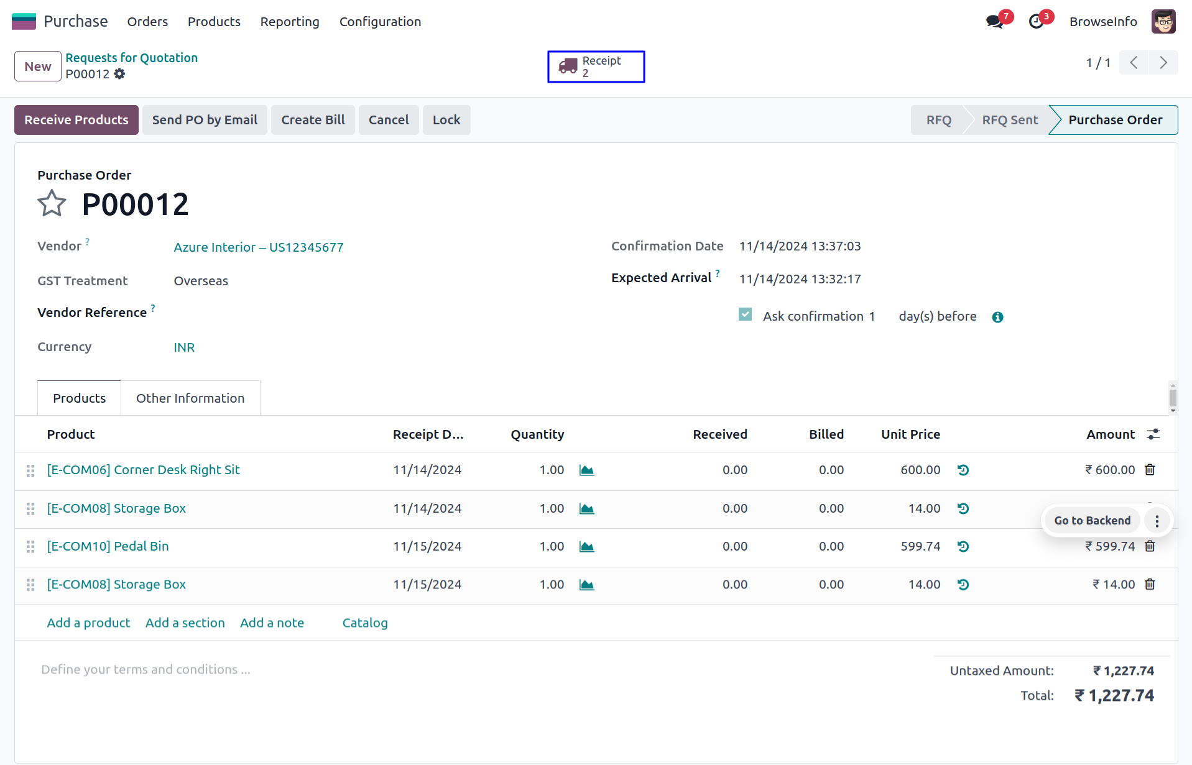Viewport: 1192px width, 765px height.
Task: Open Requests for Quotation breadcrumb
Action: tap(132, 58)
